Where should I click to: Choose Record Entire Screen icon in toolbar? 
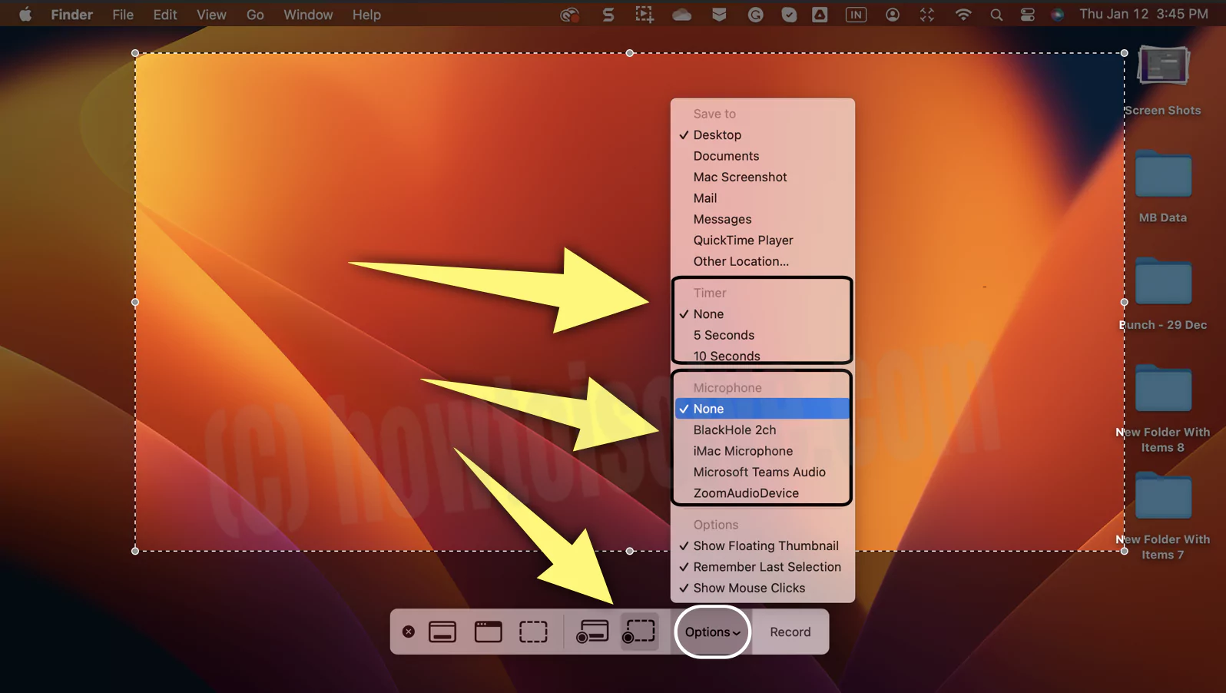592,632
